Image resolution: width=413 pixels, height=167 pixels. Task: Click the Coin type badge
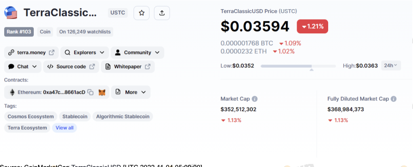(45, 32)
